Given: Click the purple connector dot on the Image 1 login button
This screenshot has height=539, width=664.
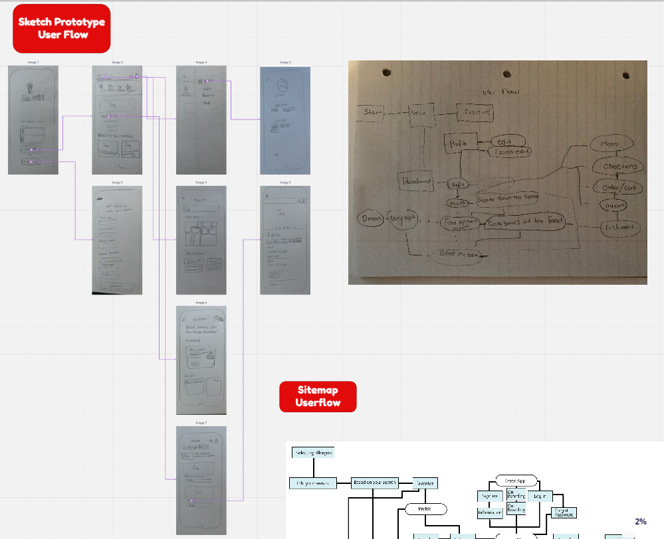Looking at the screenshot, I should click(31, 150).
